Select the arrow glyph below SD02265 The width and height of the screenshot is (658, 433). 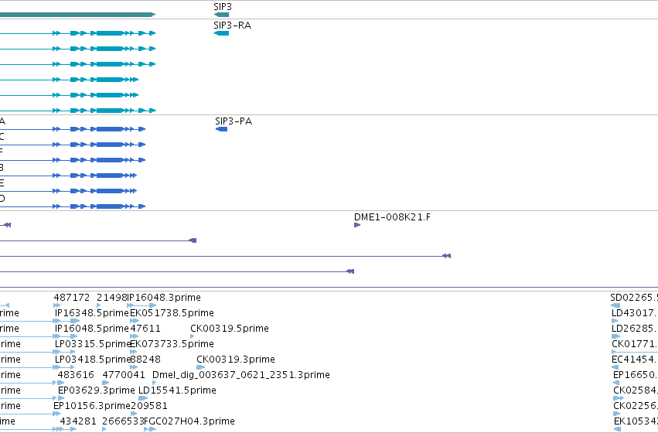(x=615, y=305)
